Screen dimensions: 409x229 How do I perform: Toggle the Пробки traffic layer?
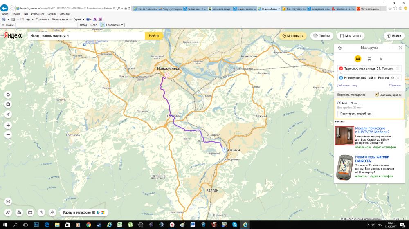[x=321, y=36]
